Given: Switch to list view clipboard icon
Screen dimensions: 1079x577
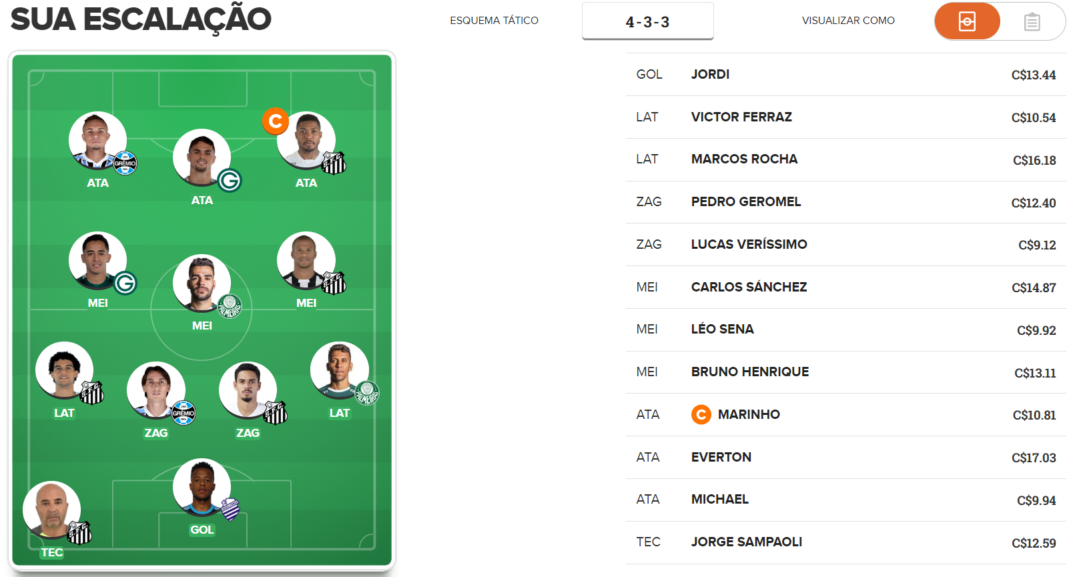Looking at the screenshot, I should point(1032,21).
